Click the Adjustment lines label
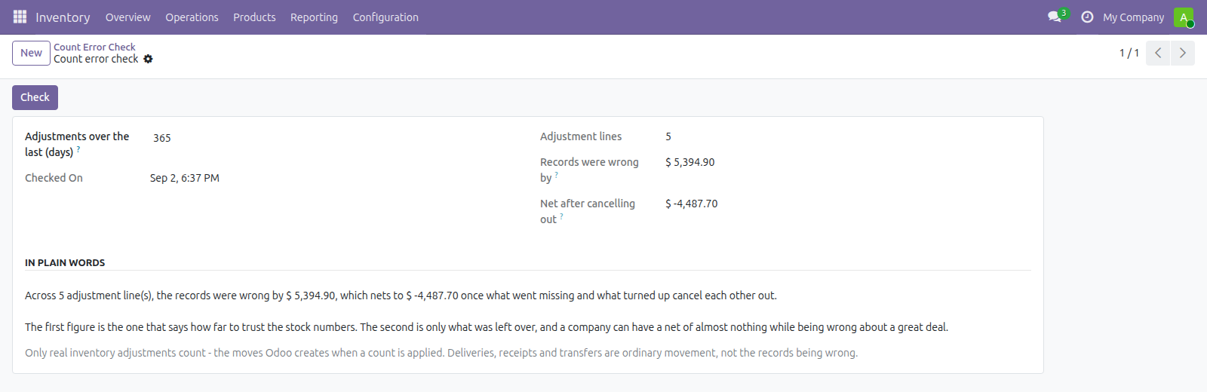The image size is (1207, 392). point(581,136)
